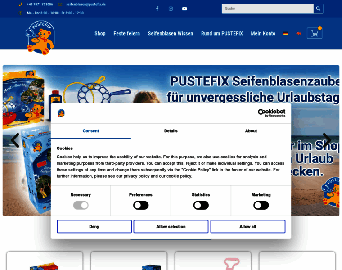This screenshot has height=270, width=342.
Task: Switch language to English flag
Action: click(298, 34)
